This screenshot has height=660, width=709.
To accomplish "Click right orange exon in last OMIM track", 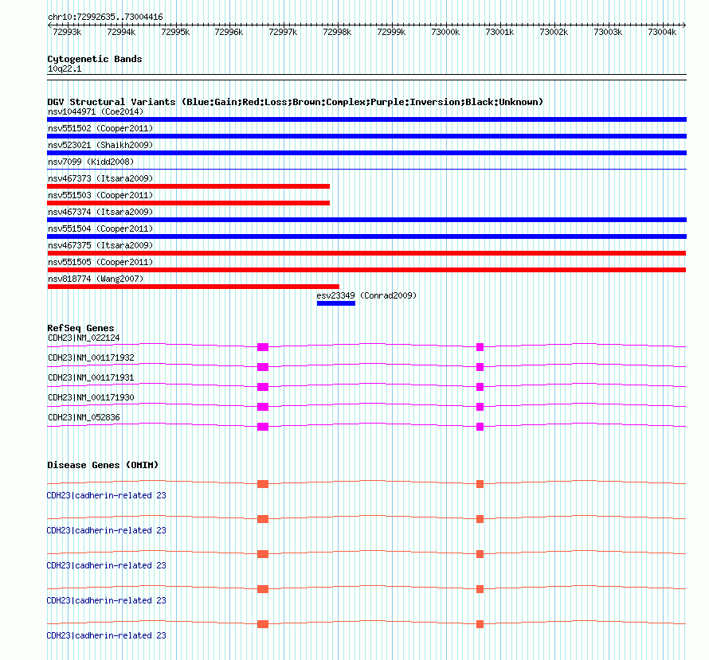I will [x=480, y=624].
